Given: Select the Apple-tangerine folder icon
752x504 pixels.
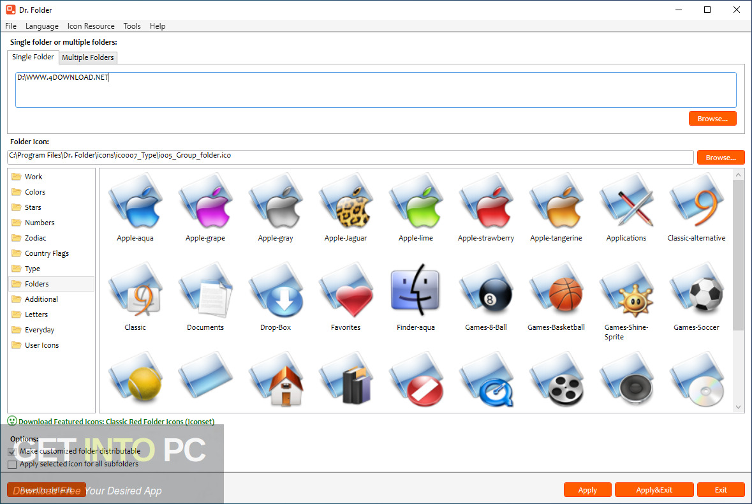Looking at the screenshot, I should [556, 202].
